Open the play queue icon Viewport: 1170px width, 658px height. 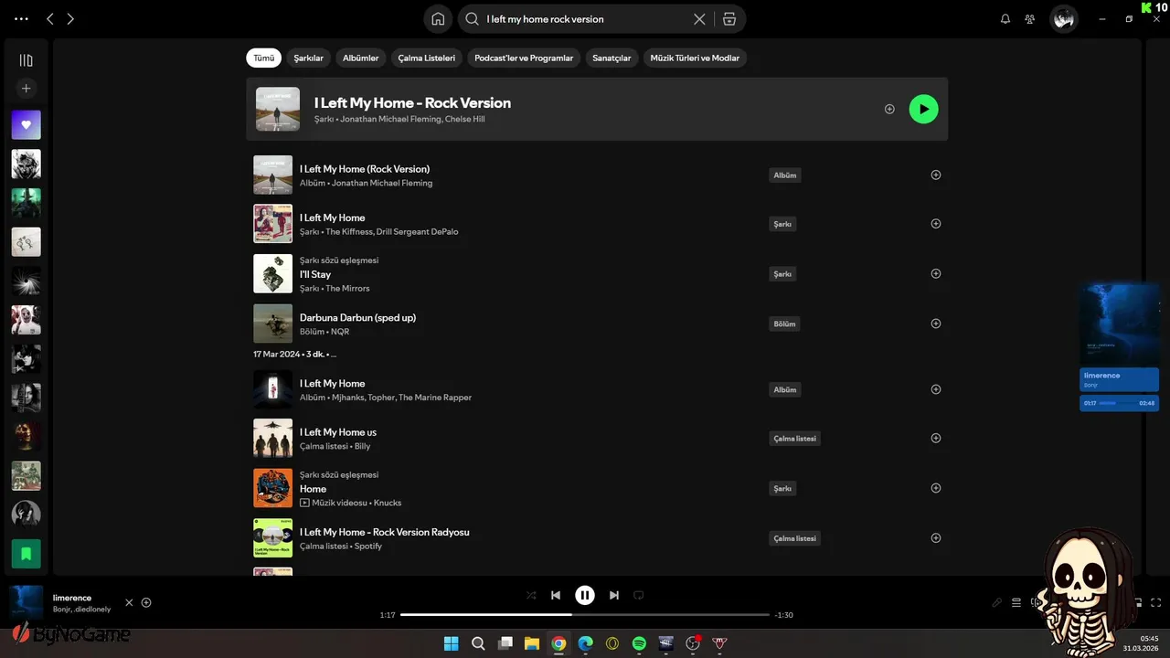pos(1016,602)
